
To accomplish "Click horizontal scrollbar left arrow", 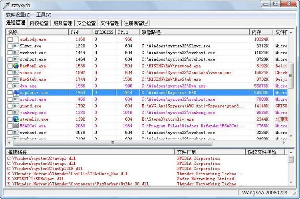I will pos(9,142).
